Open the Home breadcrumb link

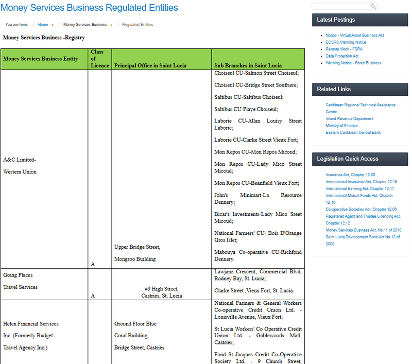pos(43,24)
